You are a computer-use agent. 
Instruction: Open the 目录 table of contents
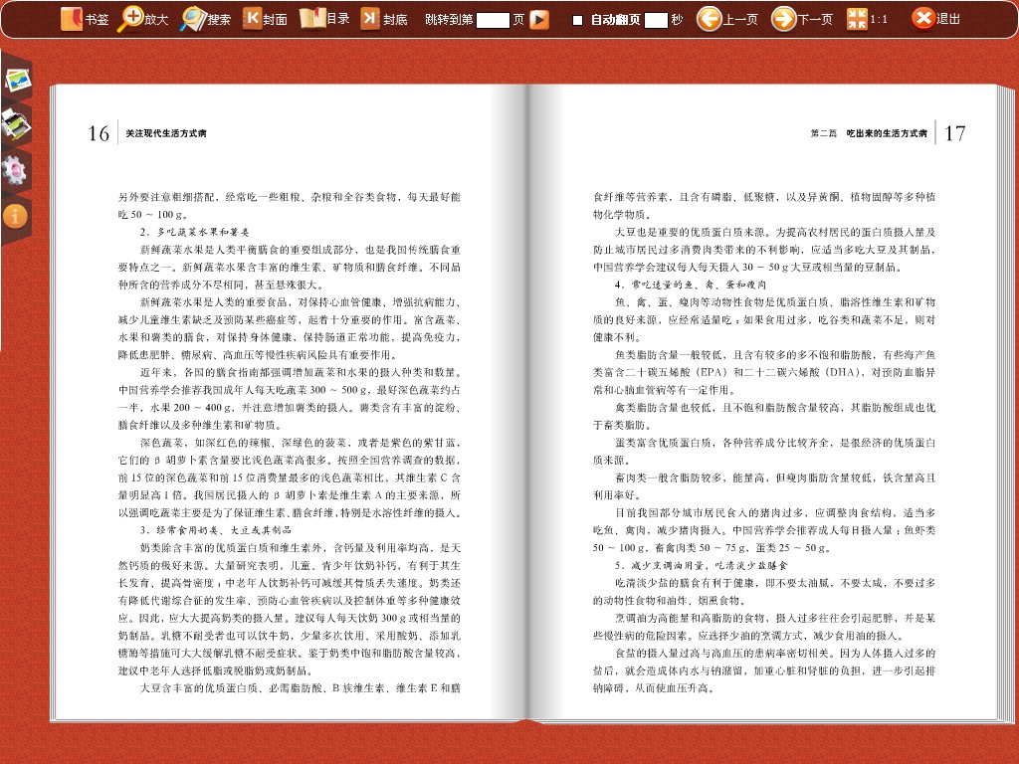[x=325, y=19]
